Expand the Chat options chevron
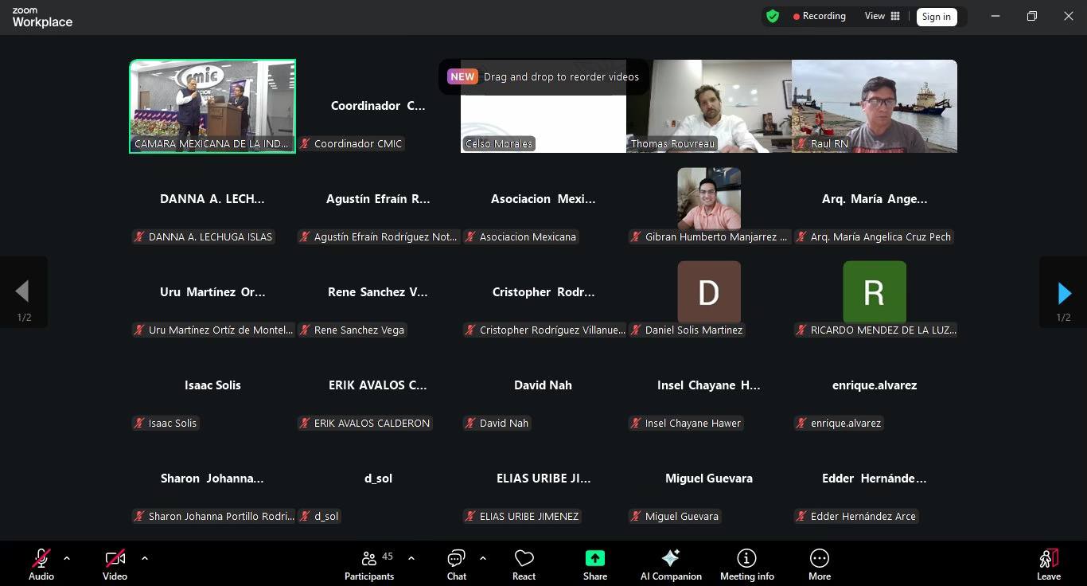Screen dimensions: 1087x586 pos(483,558)
